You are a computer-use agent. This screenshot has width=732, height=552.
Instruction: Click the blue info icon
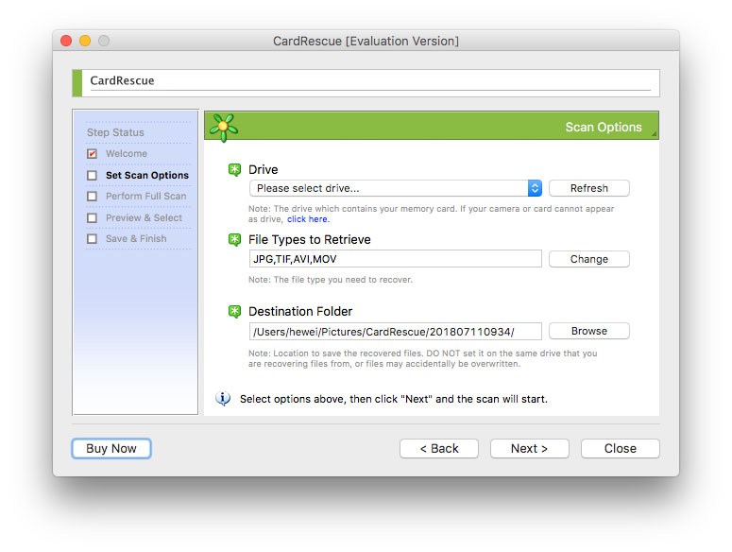(223, 398)
